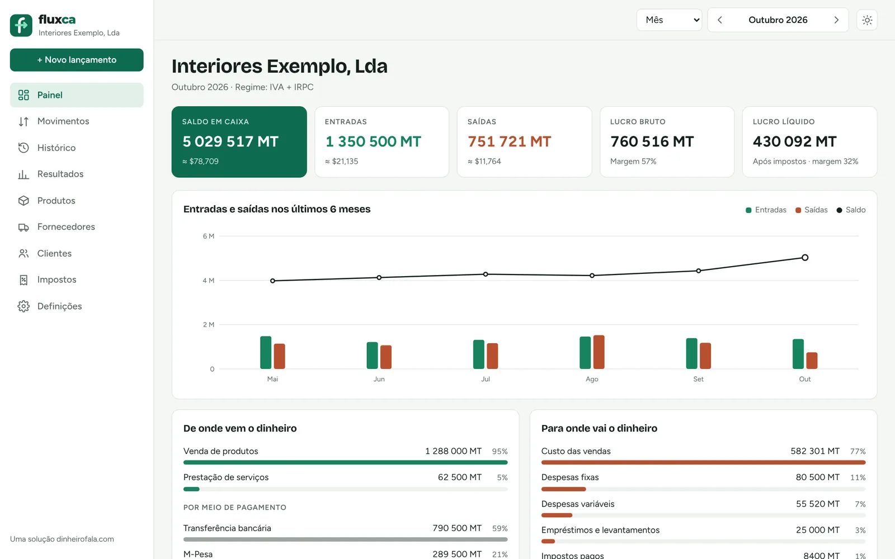This screenshot has width=895, height=559.
Task: Click the Despesas fixas row label
Action: (x=570, y=477)
